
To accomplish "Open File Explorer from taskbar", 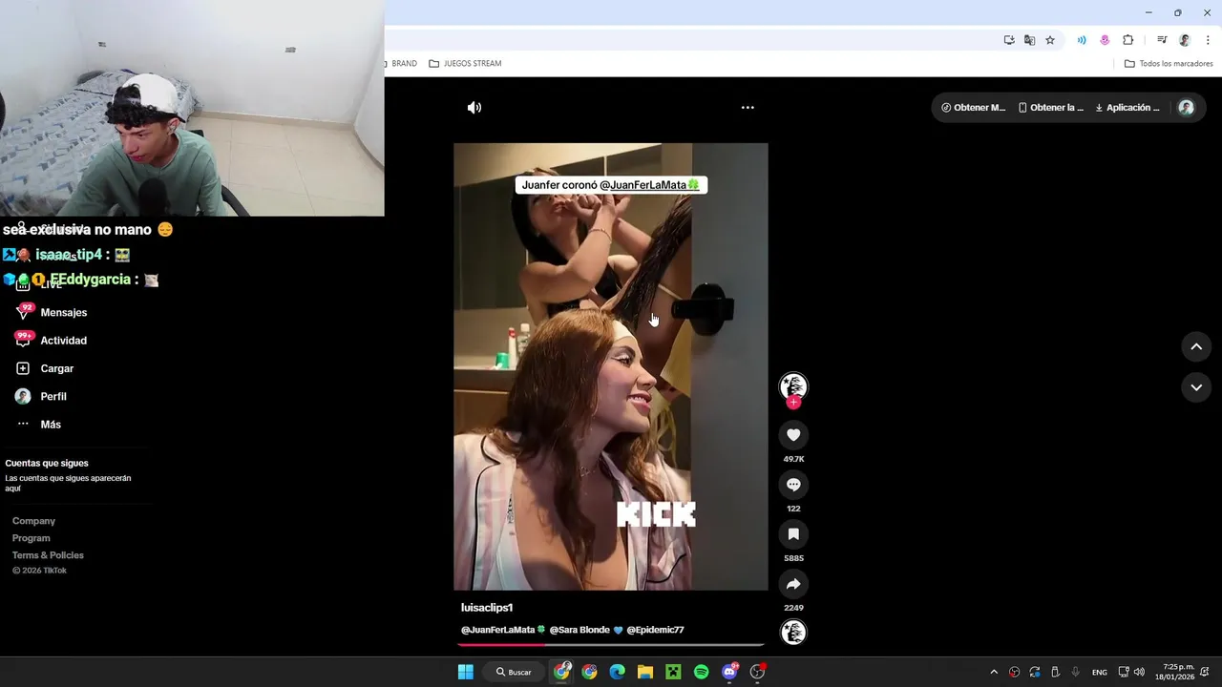I will (645, 672).
